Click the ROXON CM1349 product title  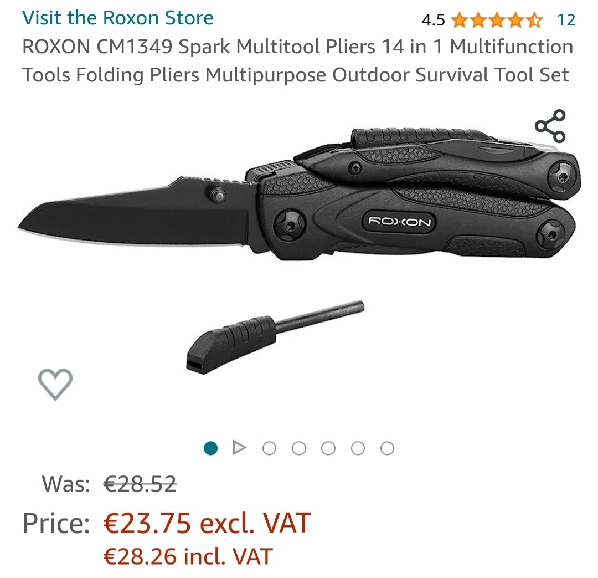click(x=297, y=60)
